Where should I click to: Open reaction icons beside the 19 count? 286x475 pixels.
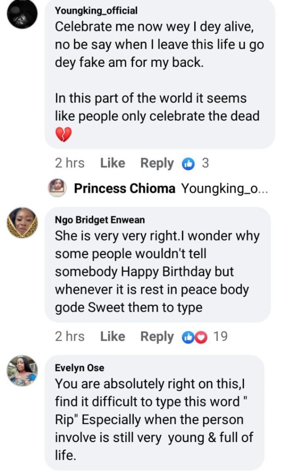pyautogui.click(x=194, y=337)
